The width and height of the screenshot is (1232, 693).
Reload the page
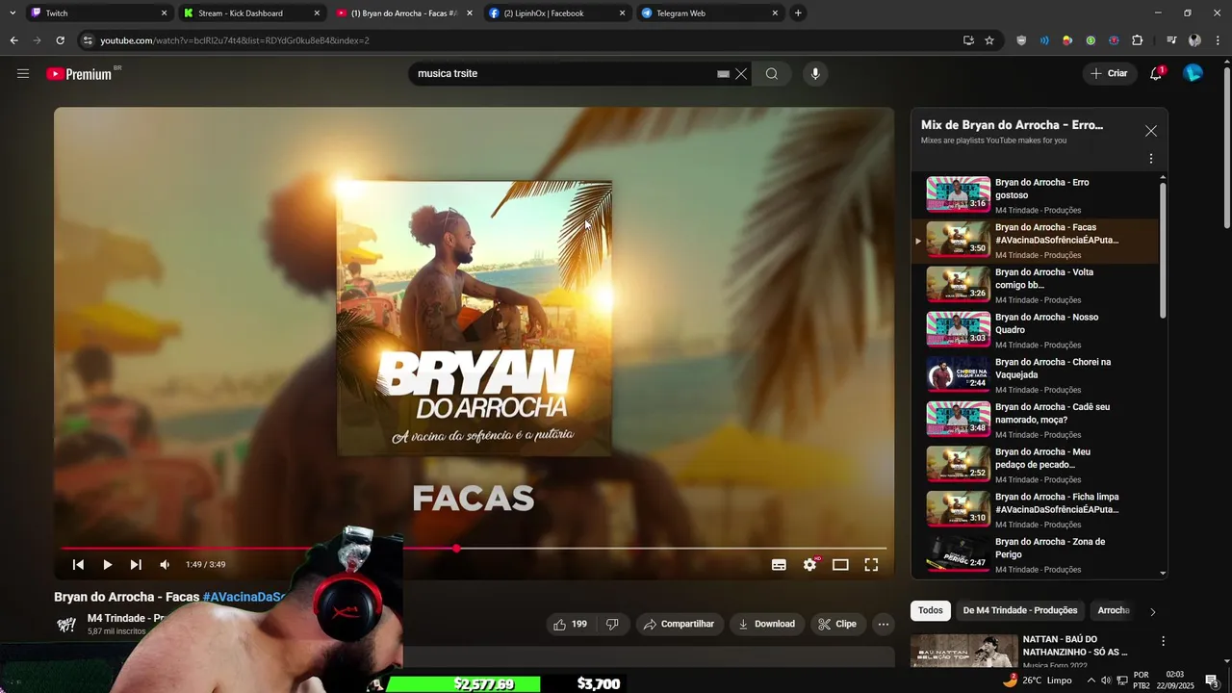(x=60, y=40)
